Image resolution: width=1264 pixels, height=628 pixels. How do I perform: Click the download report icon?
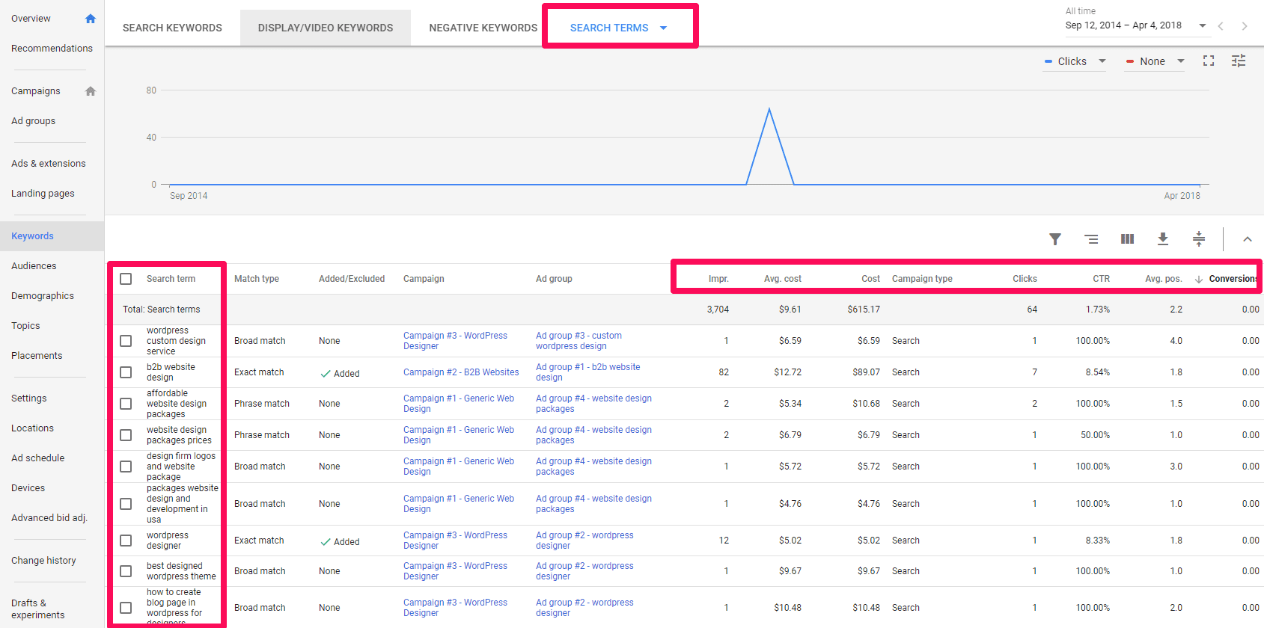[x=1162, y=239]
